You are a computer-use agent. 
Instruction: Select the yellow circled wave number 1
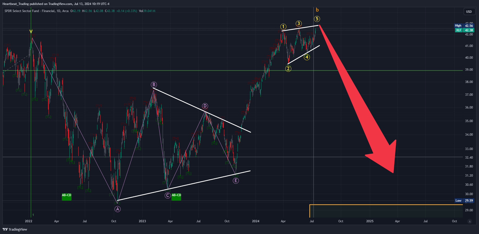pyautogui.click(x=283, y=27)
